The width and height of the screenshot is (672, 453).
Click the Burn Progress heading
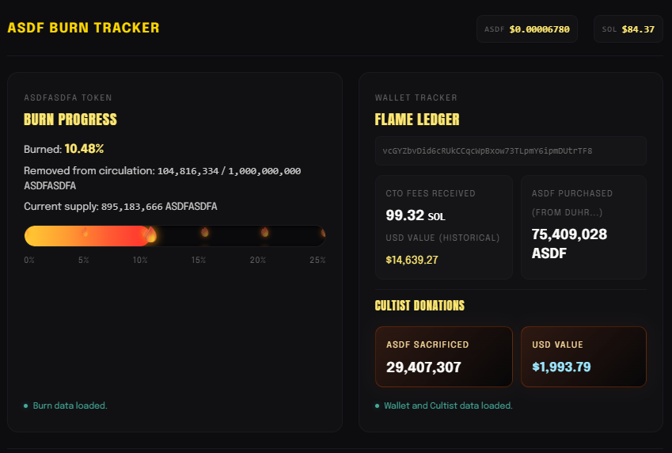click(70, 120)
